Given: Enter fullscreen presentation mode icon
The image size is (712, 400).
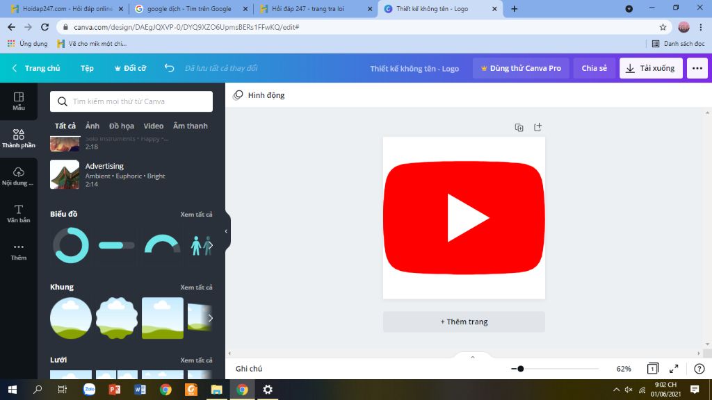Looking at the screenshot, I should [x=674, y=369].
